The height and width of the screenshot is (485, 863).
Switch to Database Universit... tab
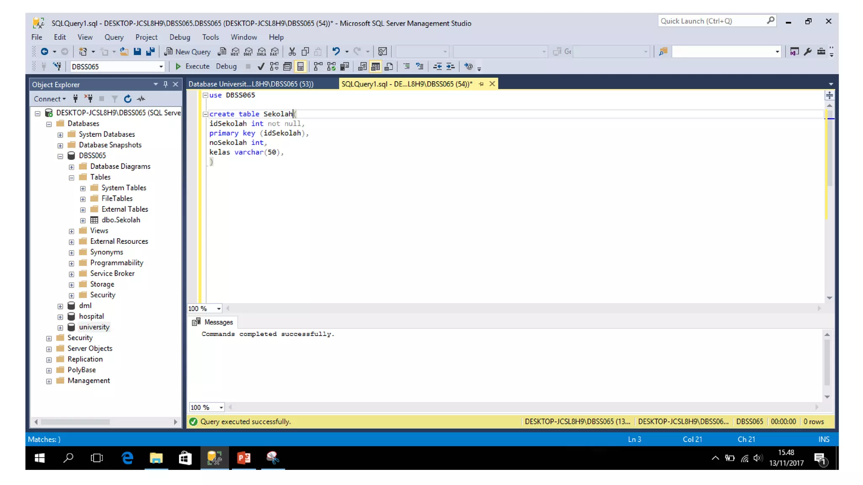[x=251, y=84]
